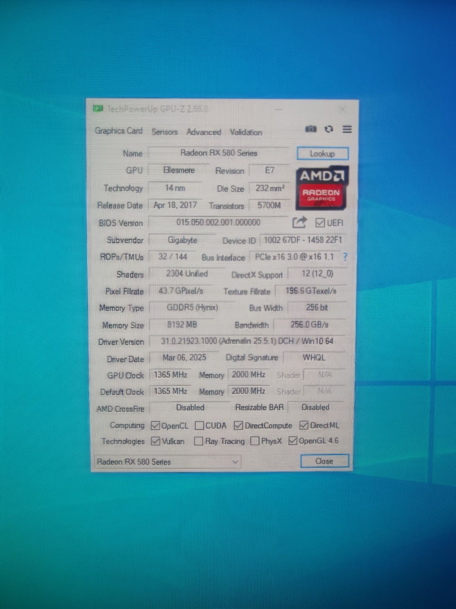The image size is (456, 609).
Task: Toggle the DirectCompute checkbox
Action: coord(238,425)
